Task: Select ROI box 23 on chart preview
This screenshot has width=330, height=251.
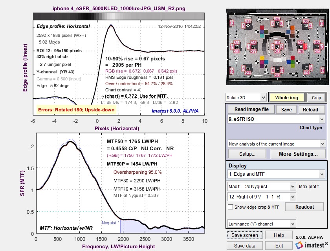Action: pos(248,73)
